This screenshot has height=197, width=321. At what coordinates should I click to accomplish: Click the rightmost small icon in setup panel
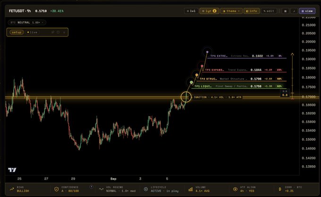pyautogui.click(x=64, y=32)
